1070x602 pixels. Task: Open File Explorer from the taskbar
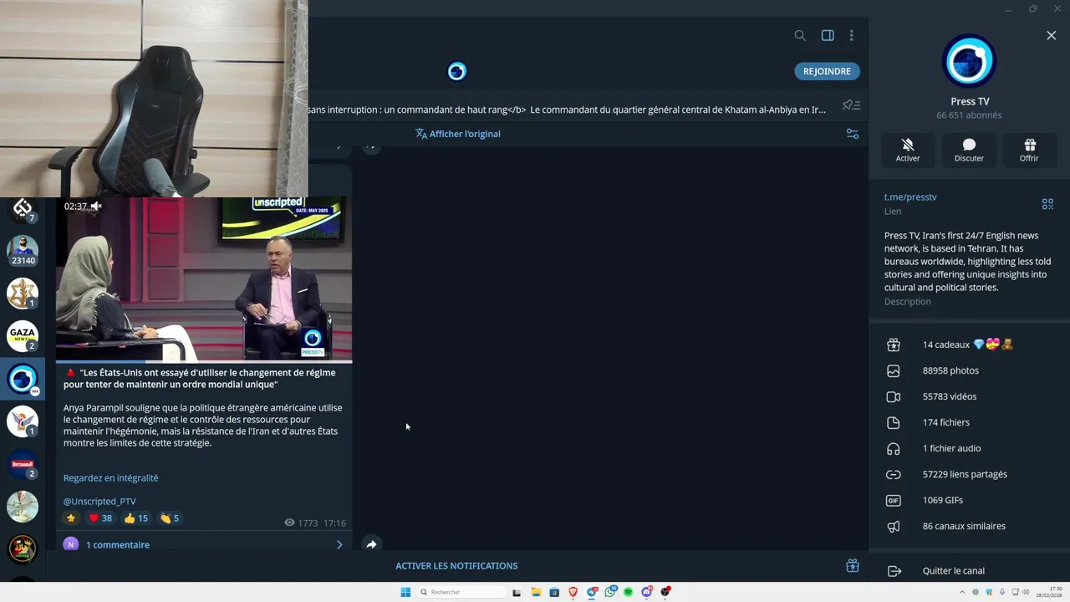tap(536, 592)
